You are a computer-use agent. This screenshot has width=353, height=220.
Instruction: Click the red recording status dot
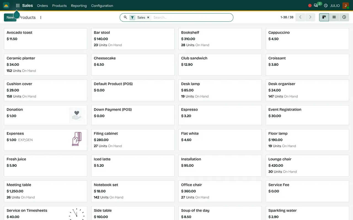point(310,5)
